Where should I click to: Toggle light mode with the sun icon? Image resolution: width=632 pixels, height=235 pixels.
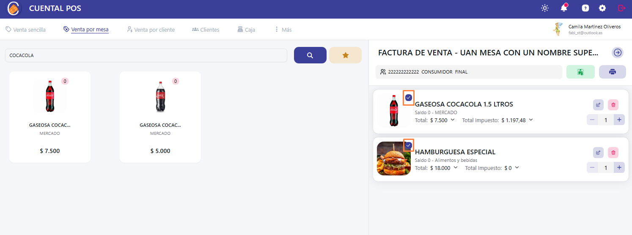(544, 8)
